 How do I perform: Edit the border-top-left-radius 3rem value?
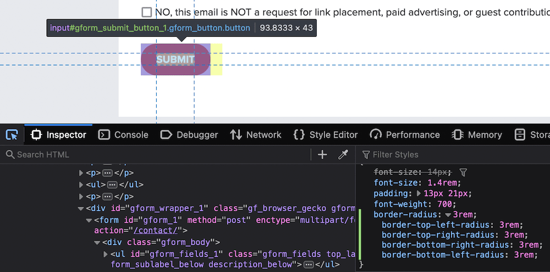point(509,225)
